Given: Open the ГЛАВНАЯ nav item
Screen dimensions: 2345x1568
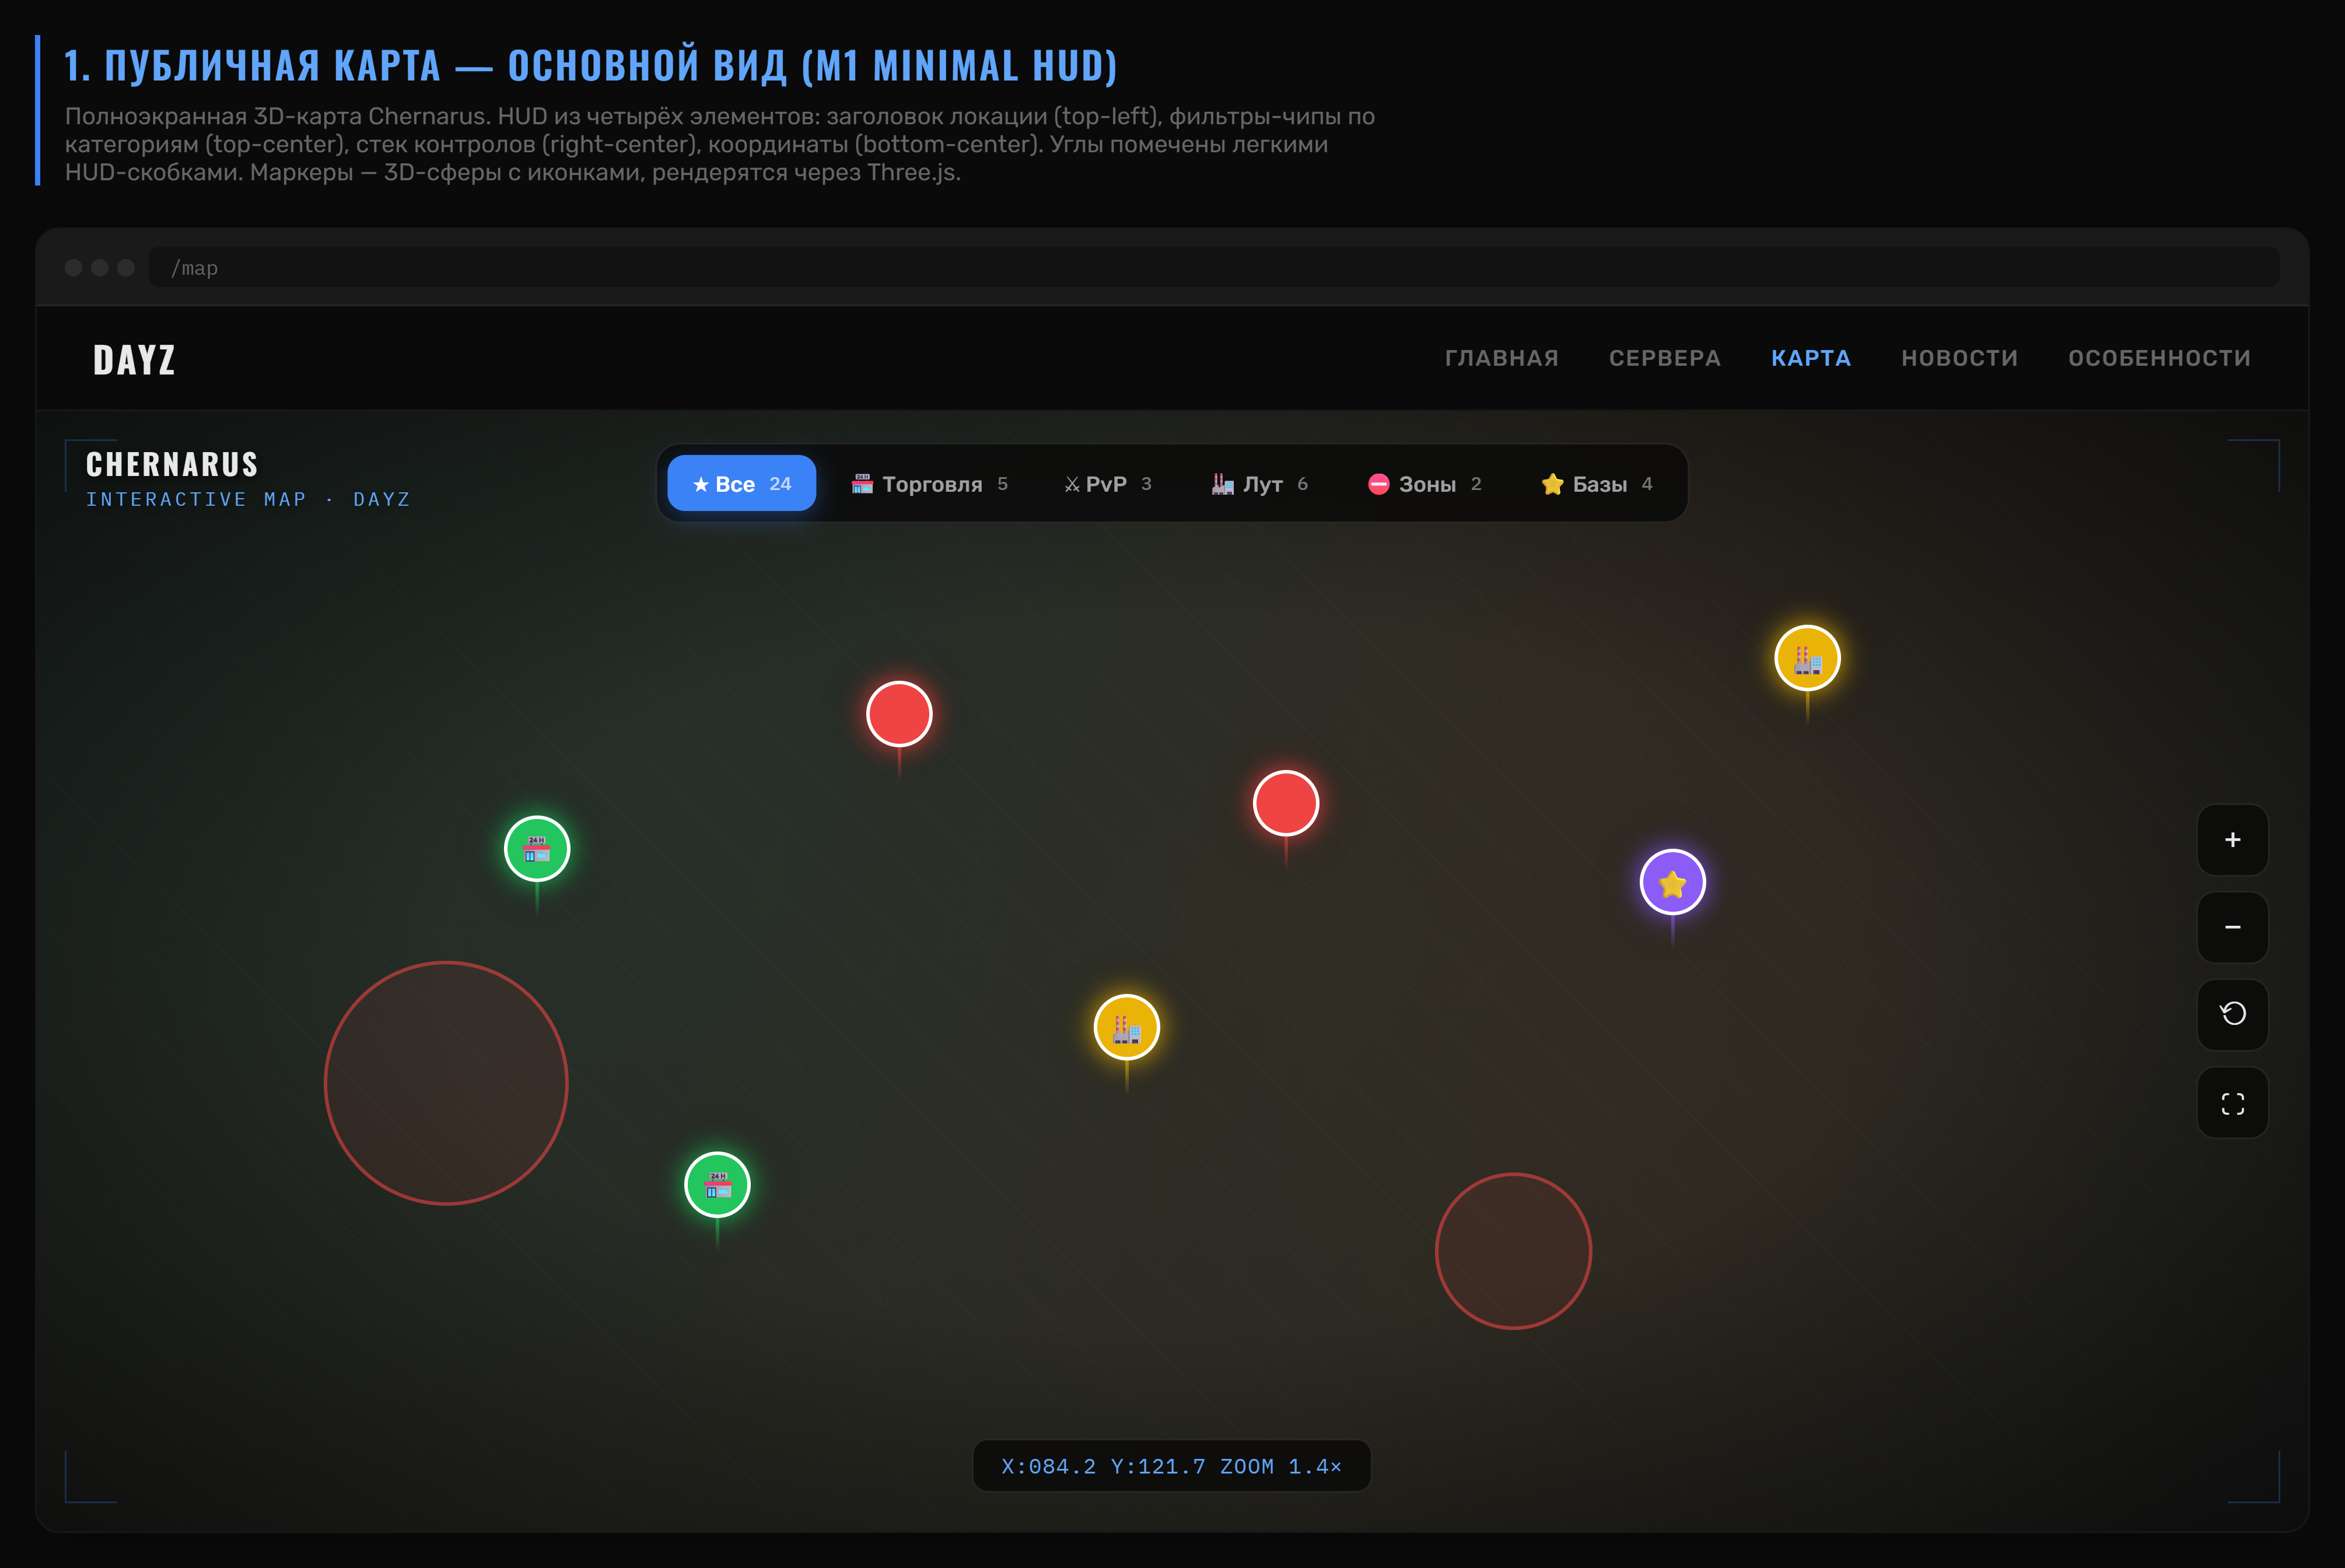Looking at the screenshot, I should (1501, 358).
